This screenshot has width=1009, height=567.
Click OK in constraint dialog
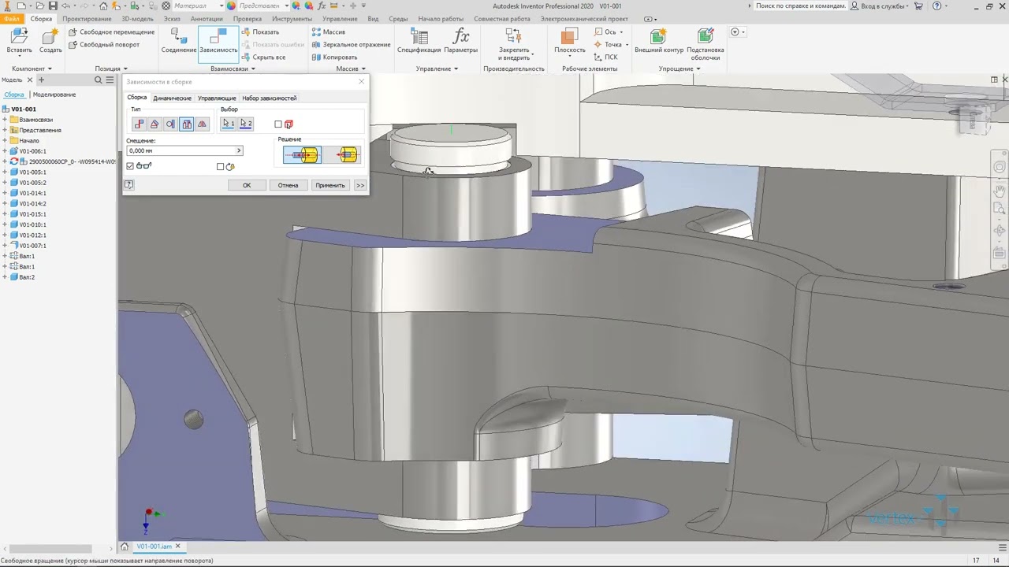coord(247,185)
